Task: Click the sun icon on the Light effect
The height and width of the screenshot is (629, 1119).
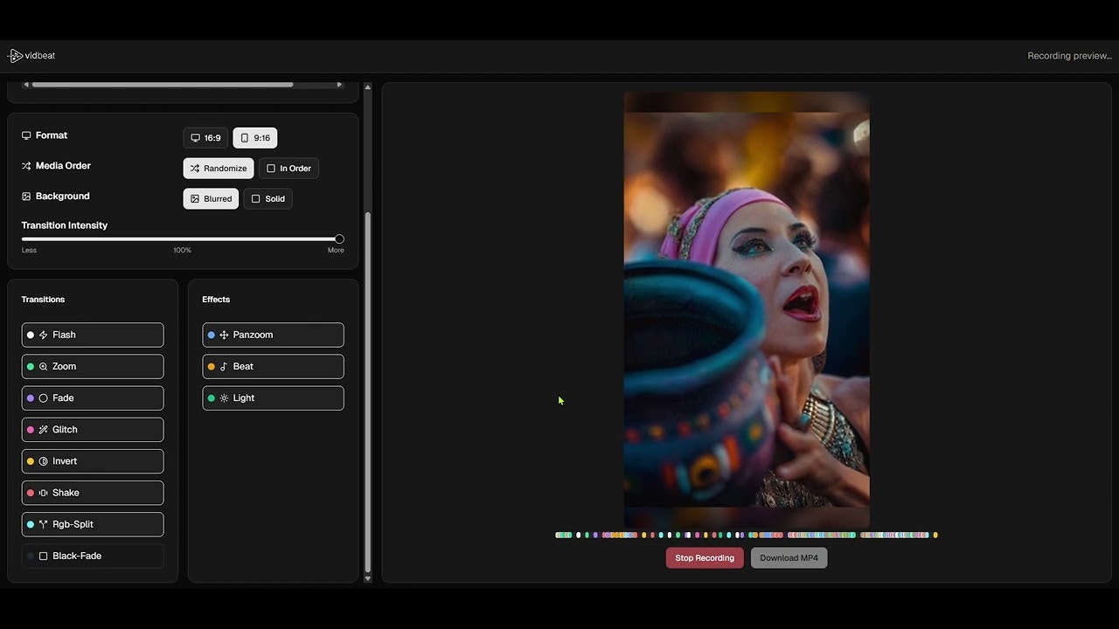Action: click(224, 397)
